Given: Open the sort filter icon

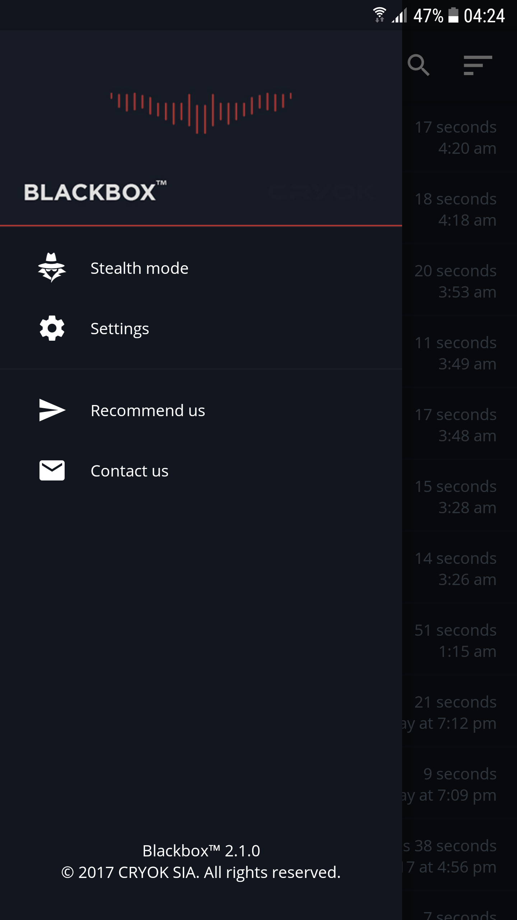Looking at the screenshot, I should pyautogui.click(x=477, y=65).
